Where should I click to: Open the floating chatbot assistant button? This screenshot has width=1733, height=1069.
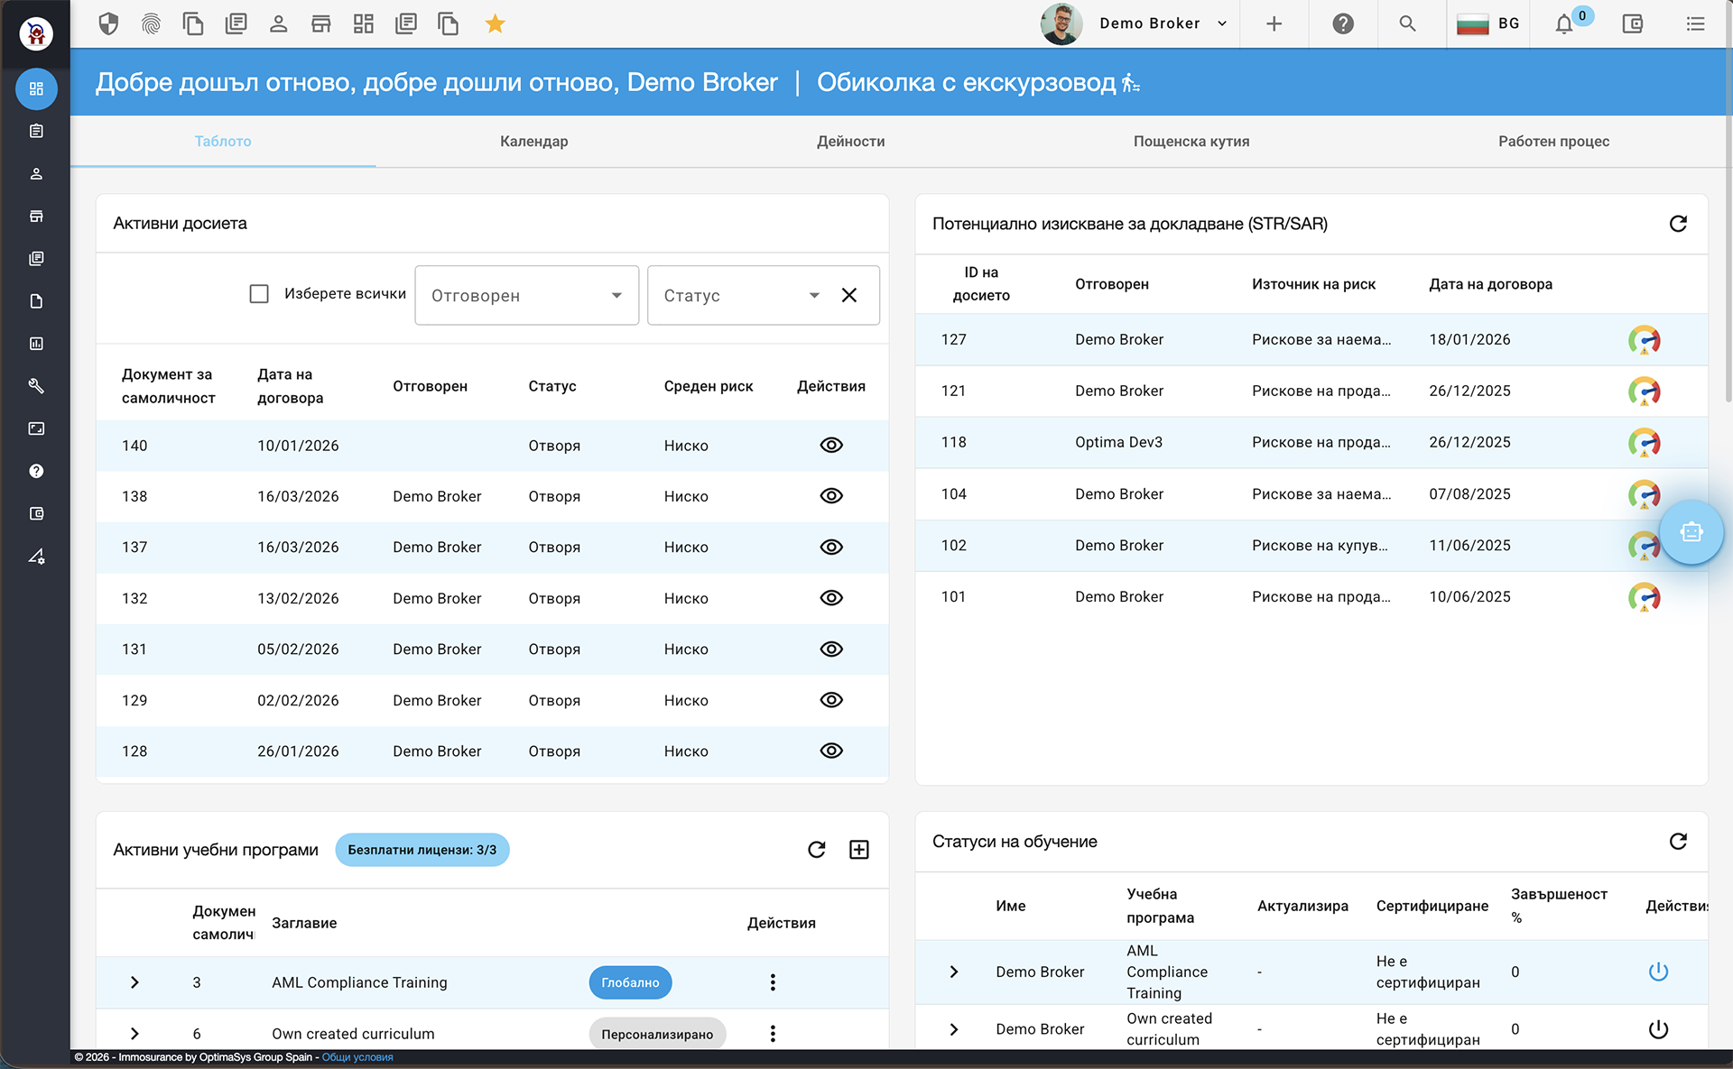1691,532
